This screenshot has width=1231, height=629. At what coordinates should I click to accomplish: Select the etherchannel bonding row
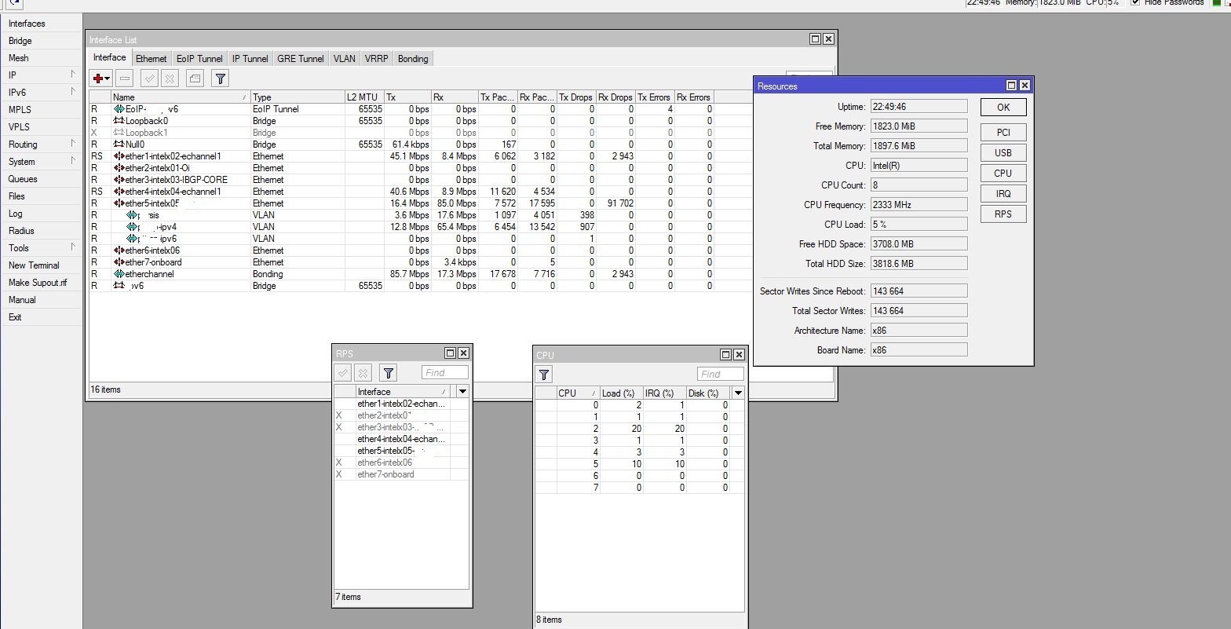(401, 274)
